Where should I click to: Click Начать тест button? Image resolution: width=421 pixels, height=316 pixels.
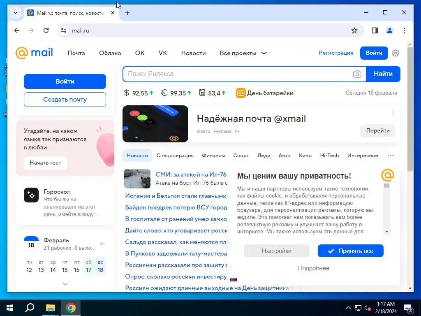(x=45, y=163)
